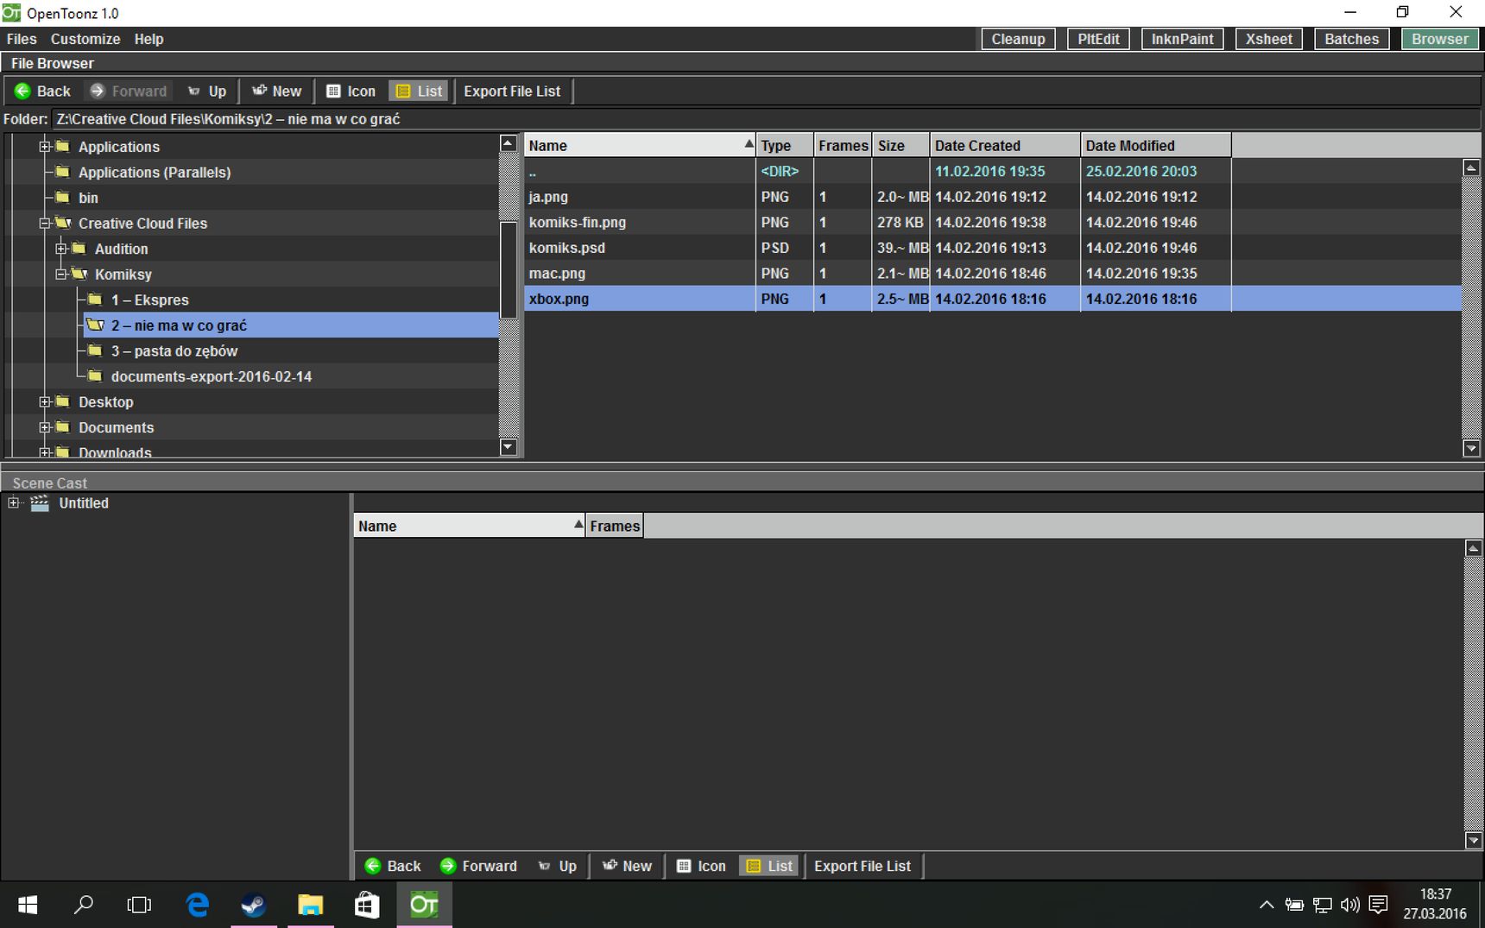Sort file list by Date Created
Screen dimensions: 1485x928
point(1005,145)
